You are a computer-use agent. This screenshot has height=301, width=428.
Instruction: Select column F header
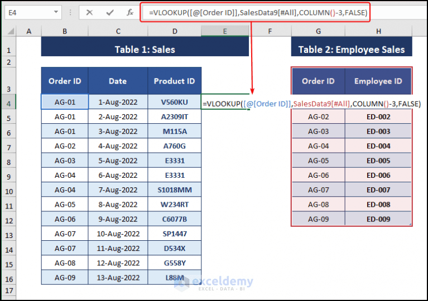point(270,31)
